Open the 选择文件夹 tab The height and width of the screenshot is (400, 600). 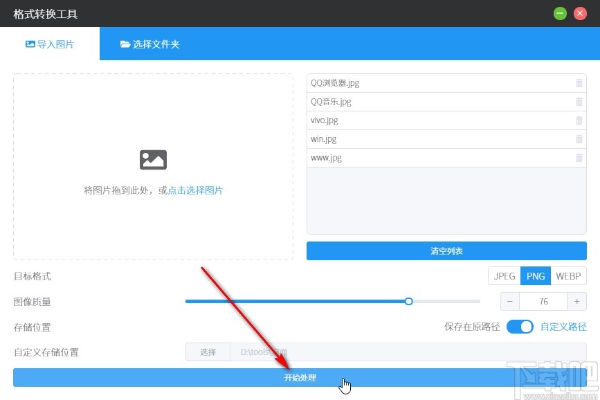tap(149, 43)
